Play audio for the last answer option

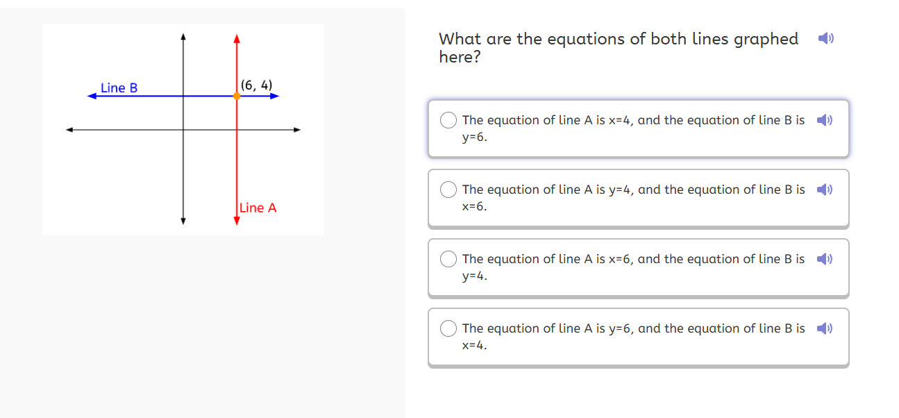[x=825, y=328]
